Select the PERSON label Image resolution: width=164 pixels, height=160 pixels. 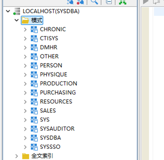pyautogui.click(x=51, y=66)
